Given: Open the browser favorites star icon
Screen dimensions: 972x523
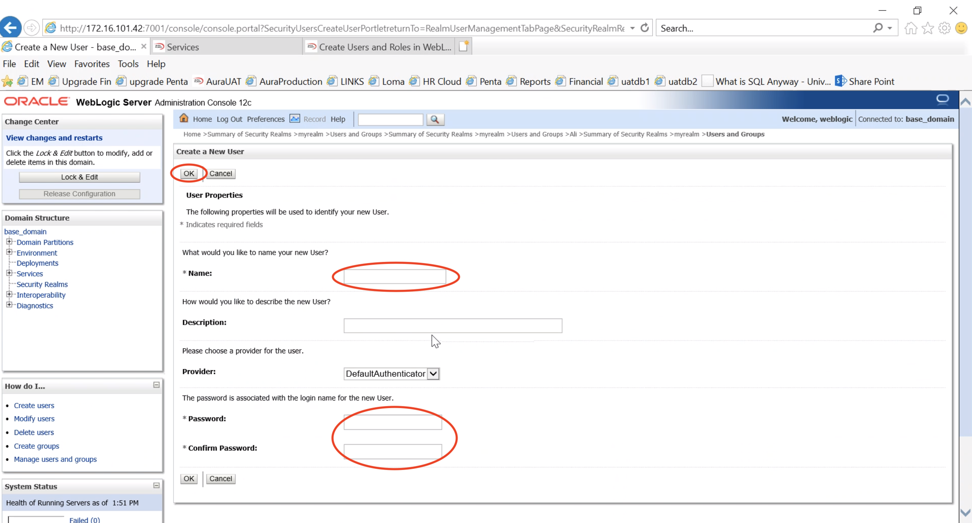Looking at the screenshot, I should coord(928,28).
